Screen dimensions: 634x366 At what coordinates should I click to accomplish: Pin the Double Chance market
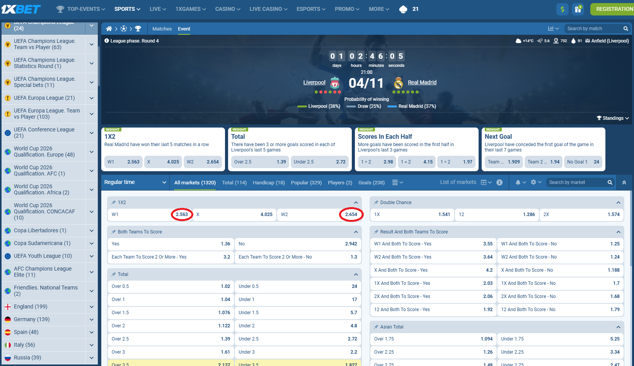pyautogui.click(x=376, y=203)
